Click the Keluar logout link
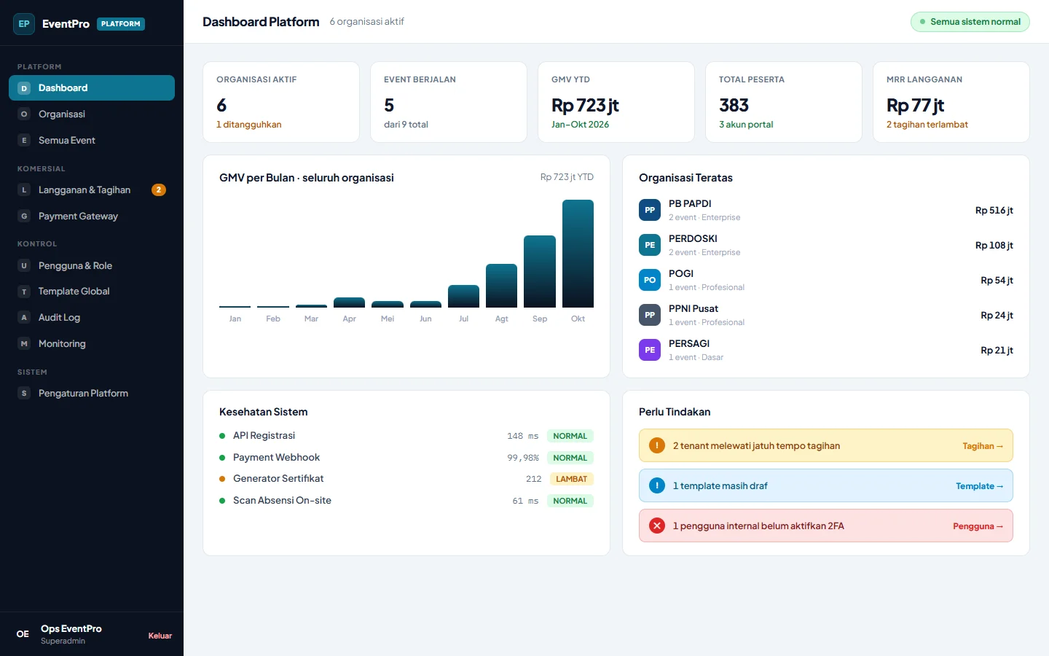 pyautogui.click(x=160, y=636)
